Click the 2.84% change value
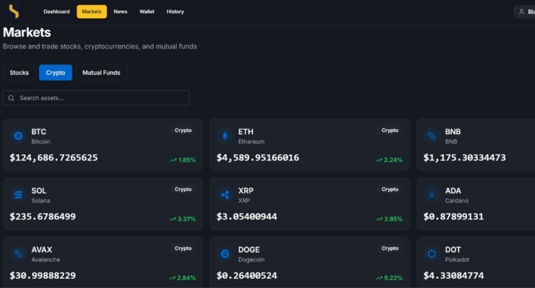Screen dimensions: 535x288 coord(186,278)
